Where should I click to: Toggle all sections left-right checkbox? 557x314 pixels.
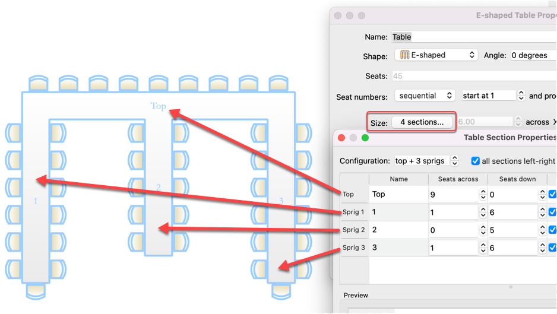pyautogui.click(x=476, y=161)
